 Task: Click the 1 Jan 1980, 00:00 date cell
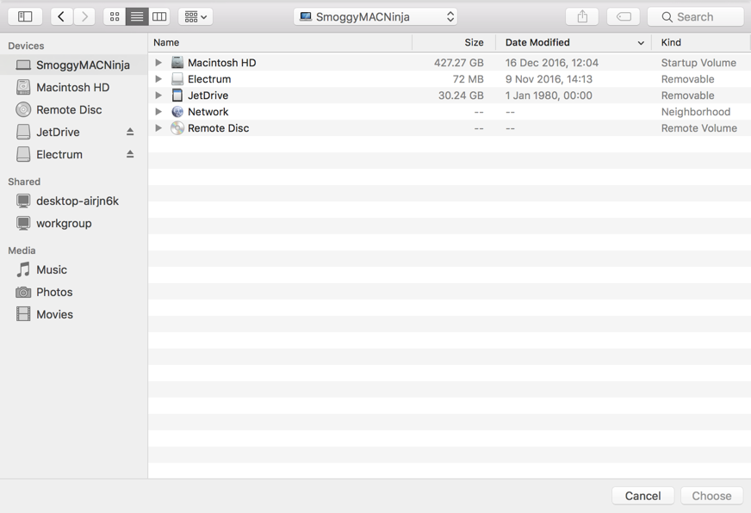click(x=549, y=96)
